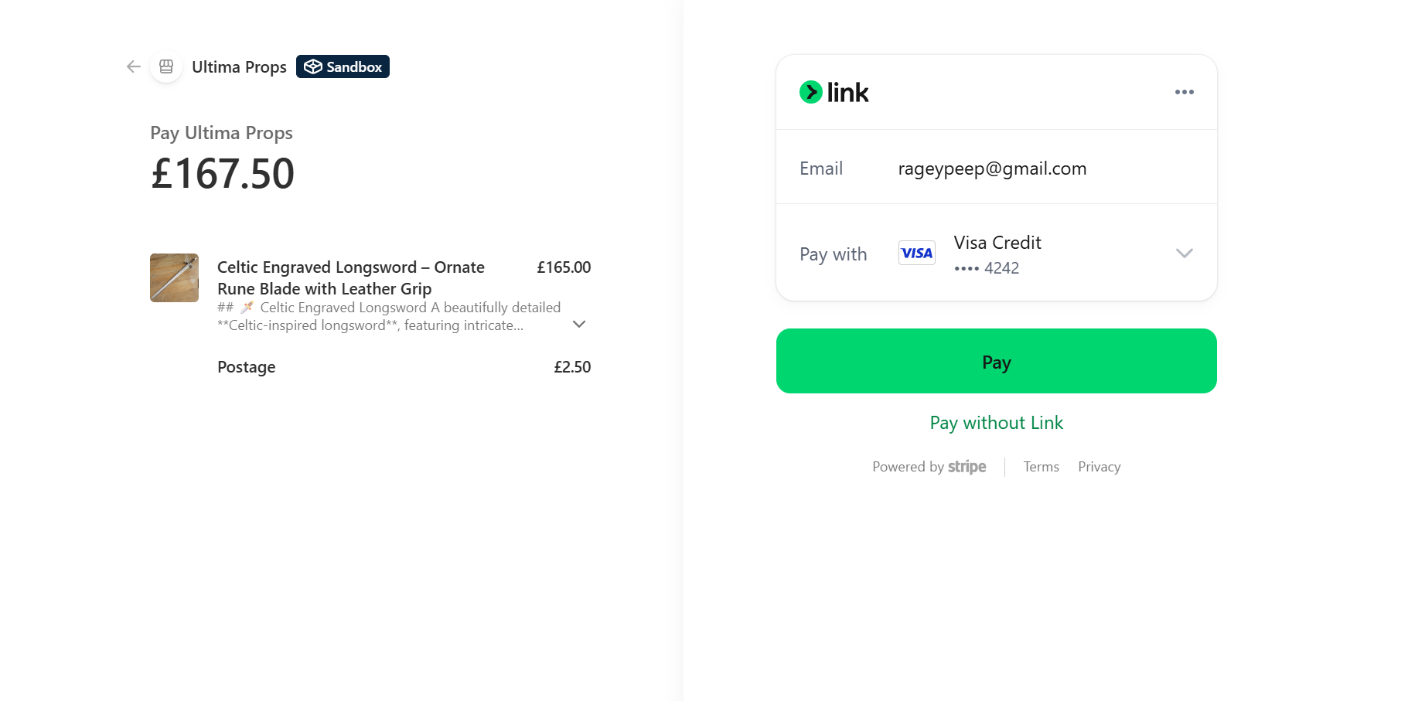1408x701 pixels.
Task: Expand the longsword product description
Action: [578, 324]
